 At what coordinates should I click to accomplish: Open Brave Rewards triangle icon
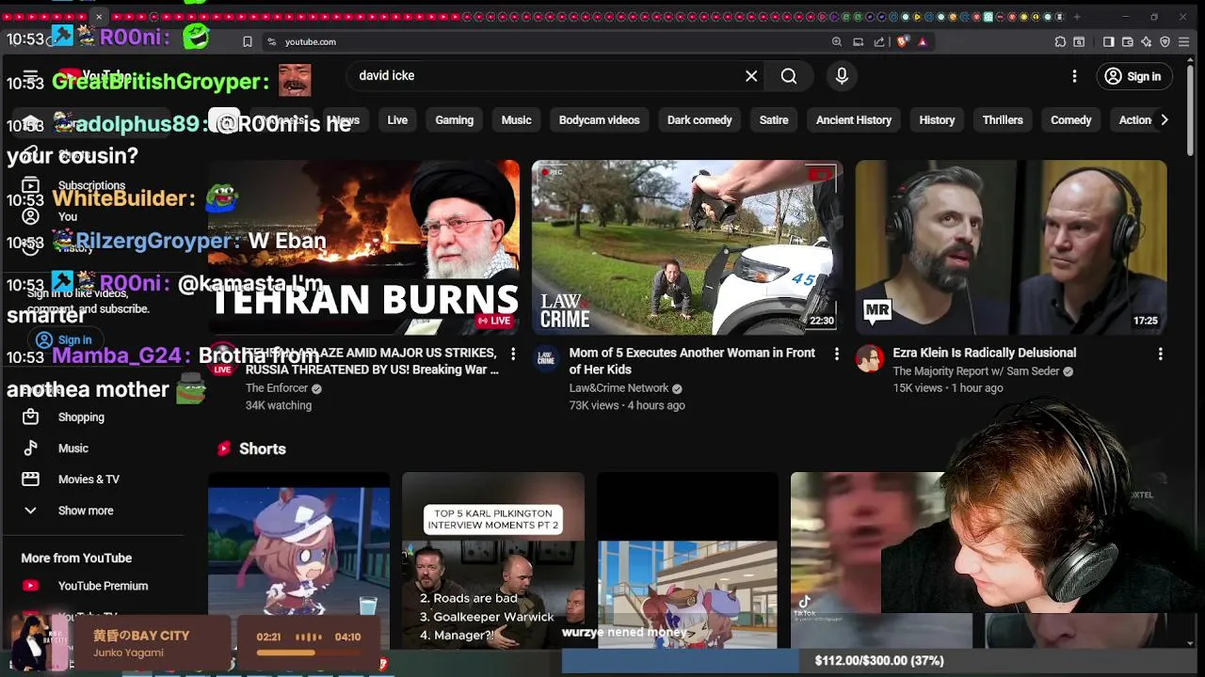coord(923,41)
